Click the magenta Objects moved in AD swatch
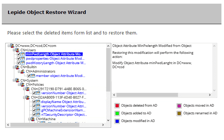224x140 pixels. 179,106
